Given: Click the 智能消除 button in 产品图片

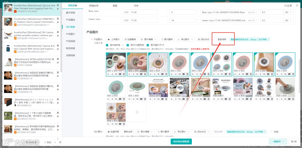Looking at the screenshot, I should 222,40.
